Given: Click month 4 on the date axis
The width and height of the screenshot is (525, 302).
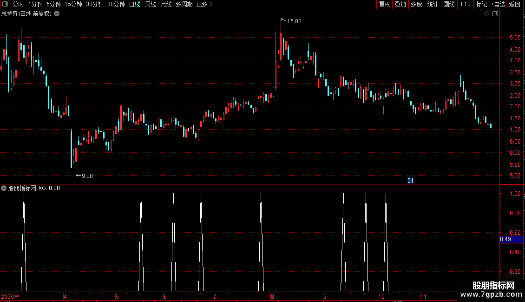Looking at the screenshot, I should [66, 296].
